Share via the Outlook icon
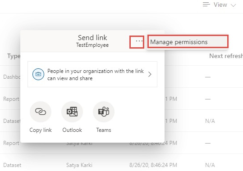The image size is (243, 171). point(72,112)
